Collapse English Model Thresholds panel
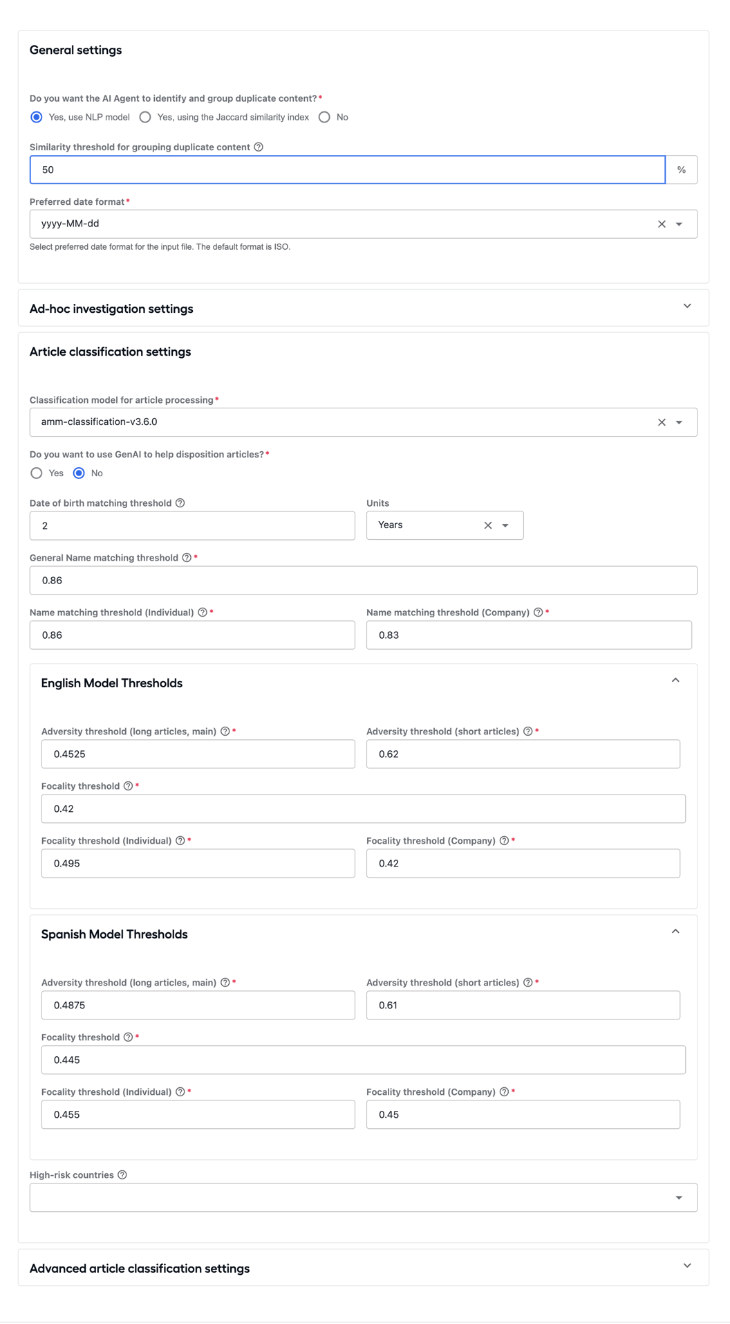 click(675, 680)
